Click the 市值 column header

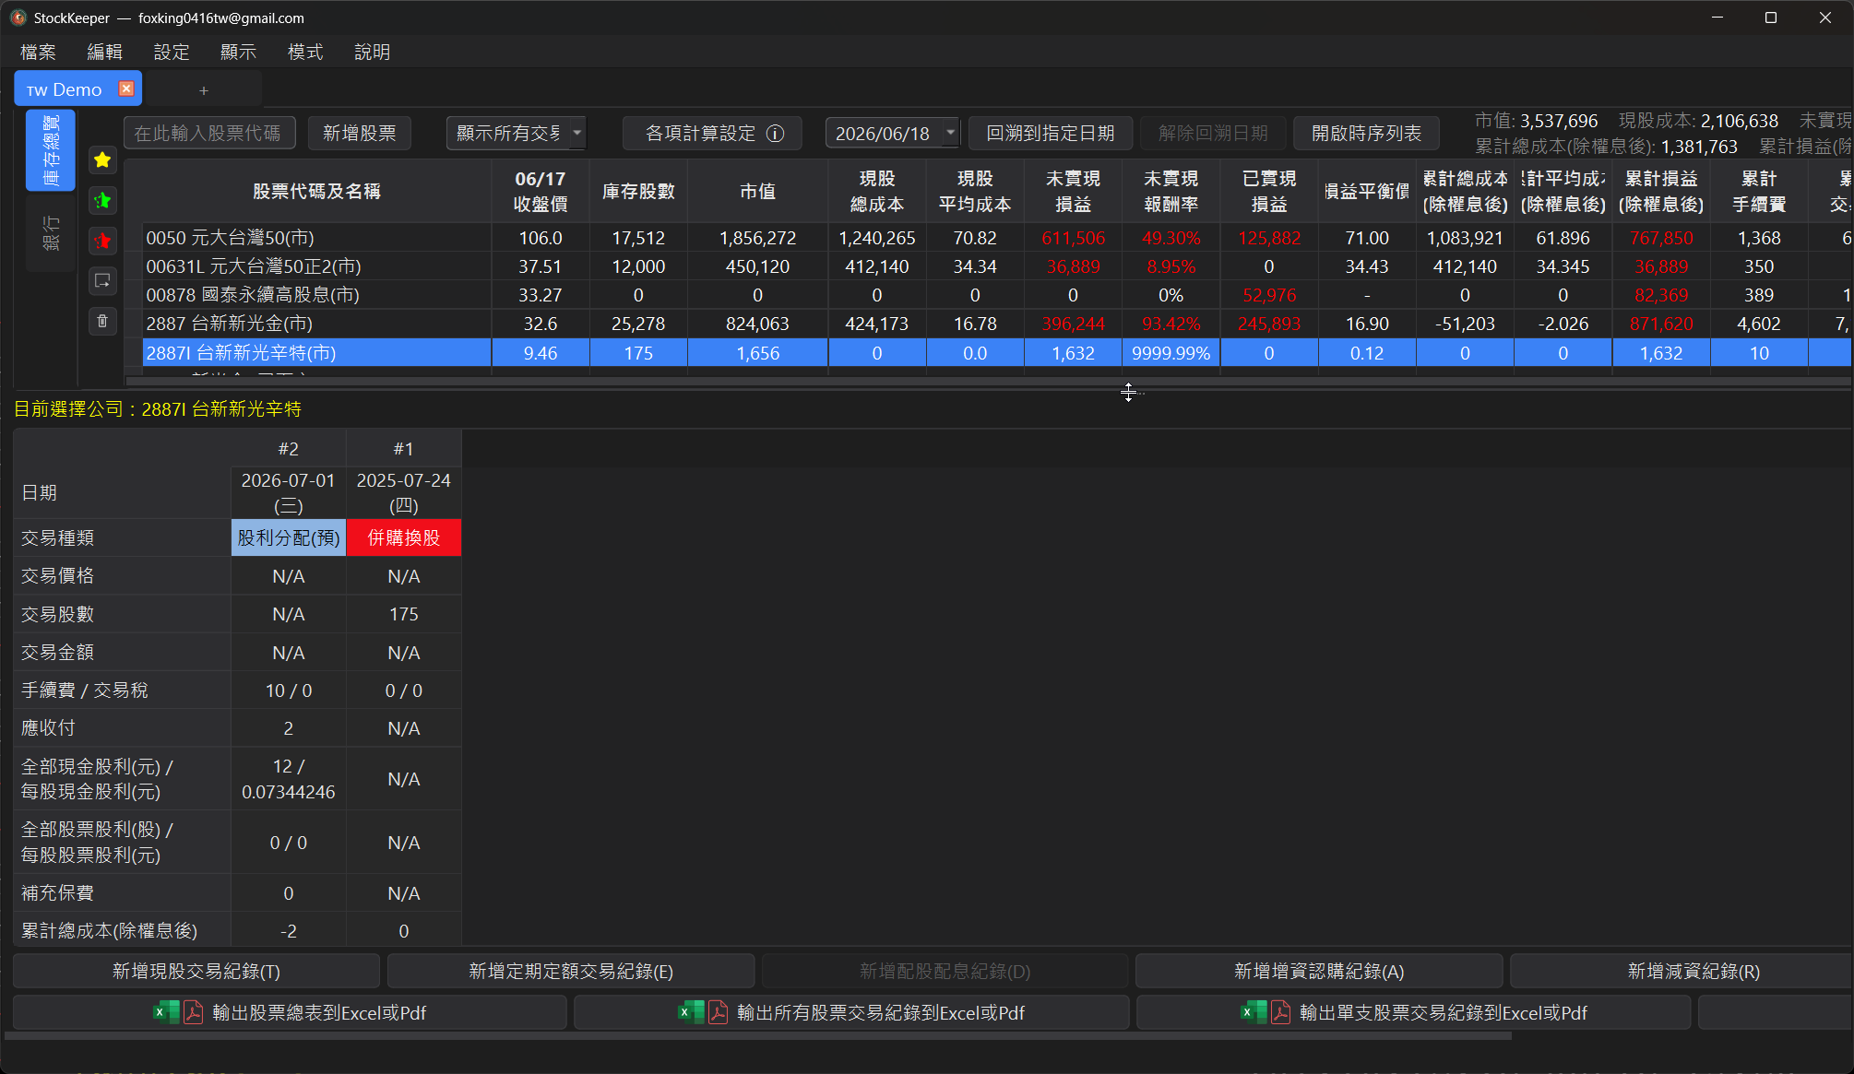758,191
